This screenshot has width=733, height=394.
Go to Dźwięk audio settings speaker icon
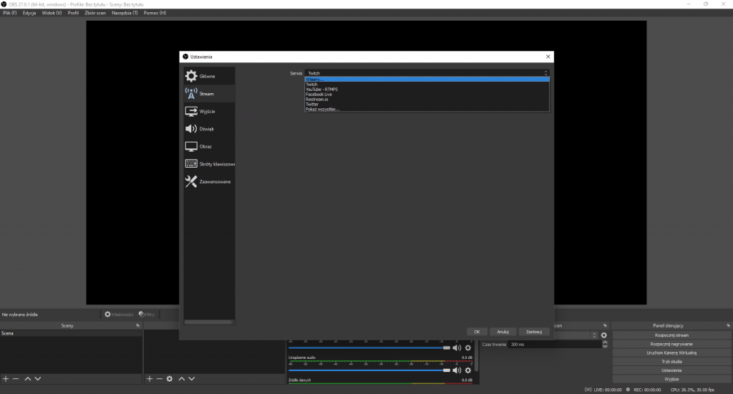point(191,129)
